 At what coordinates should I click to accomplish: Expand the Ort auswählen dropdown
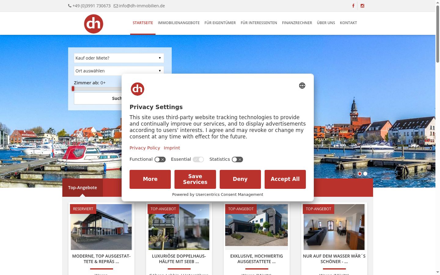(119, 71)
